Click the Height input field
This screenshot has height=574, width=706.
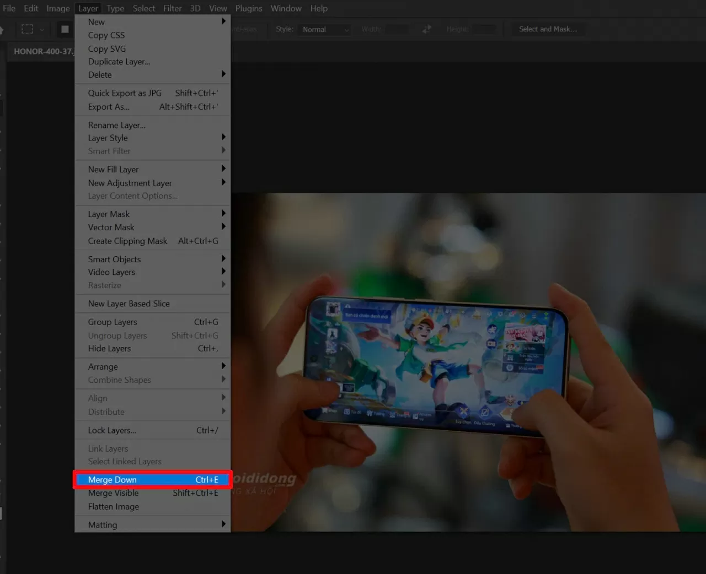[484, 29]
